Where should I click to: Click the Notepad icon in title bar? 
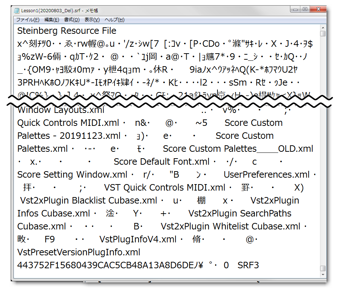pos(17,10)
